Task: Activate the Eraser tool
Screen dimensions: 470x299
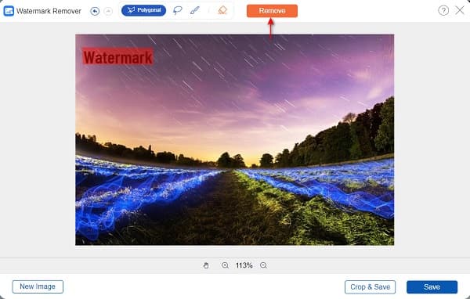Action: coord(222,10)
